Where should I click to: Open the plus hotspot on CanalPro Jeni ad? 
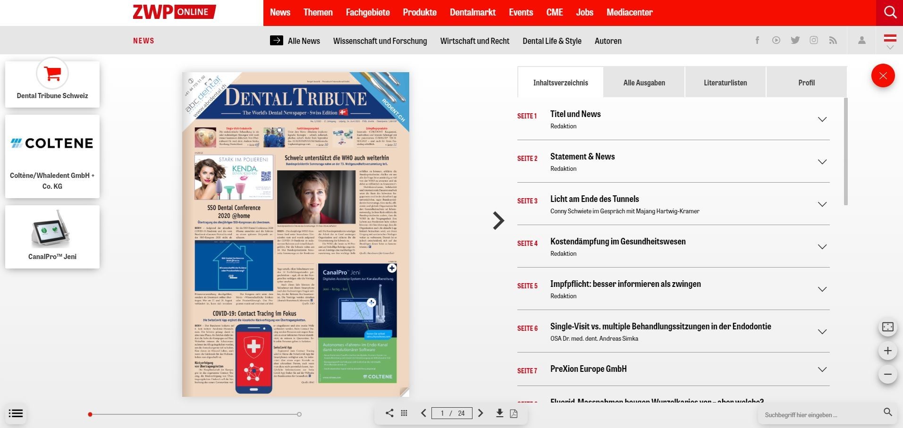pyautogui.click(x=392, y=269)
